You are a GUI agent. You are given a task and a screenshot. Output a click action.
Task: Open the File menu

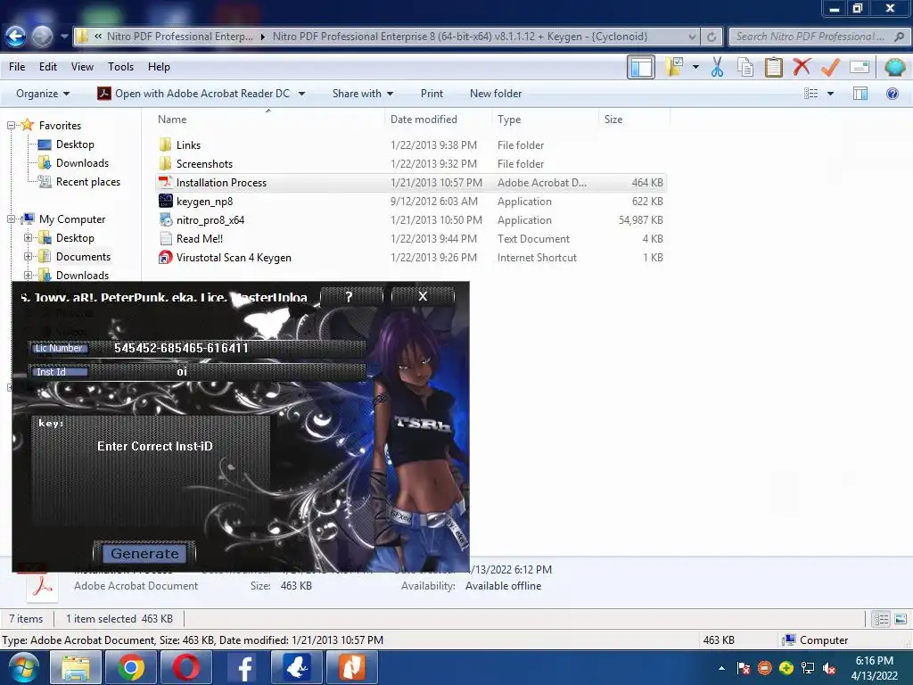click(17, 67)
